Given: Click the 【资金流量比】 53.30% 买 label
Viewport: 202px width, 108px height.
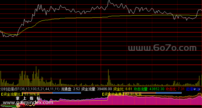Looking at the screenshot, I should pyautogui.click(x=20, y=94).
